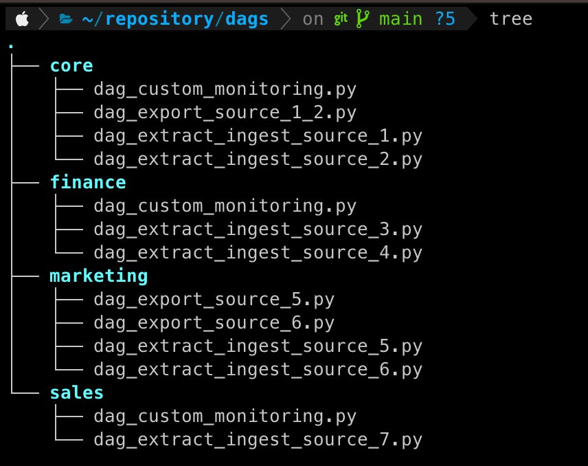588x466 pixels.
Task: Click the word 'on' in the prompt
Action: pos(313,19)
